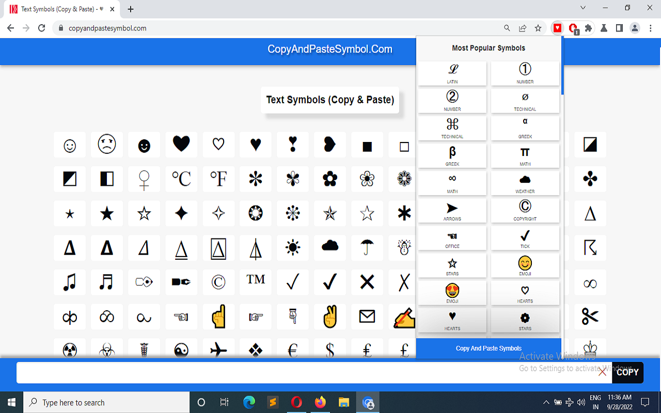
Task: Choose the radioactive hazard symbol
Action: click(x=70, y=348)
